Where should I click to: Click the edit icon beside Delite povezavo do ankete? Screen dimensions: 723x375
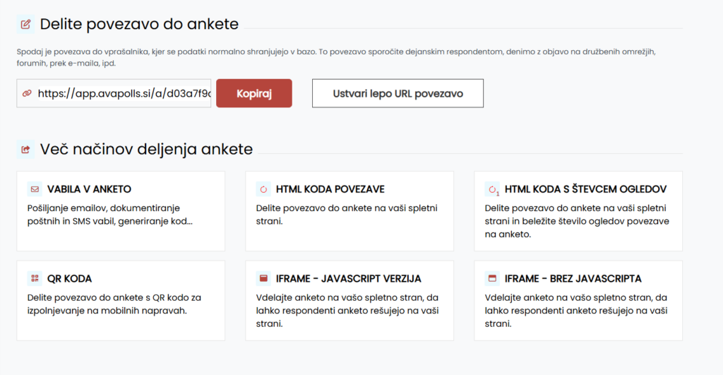pos(26,24)
